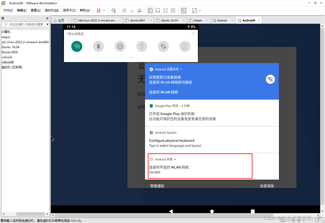
Task: Click the VM view horizontal scrollbar left arrow
Action: 53,215
